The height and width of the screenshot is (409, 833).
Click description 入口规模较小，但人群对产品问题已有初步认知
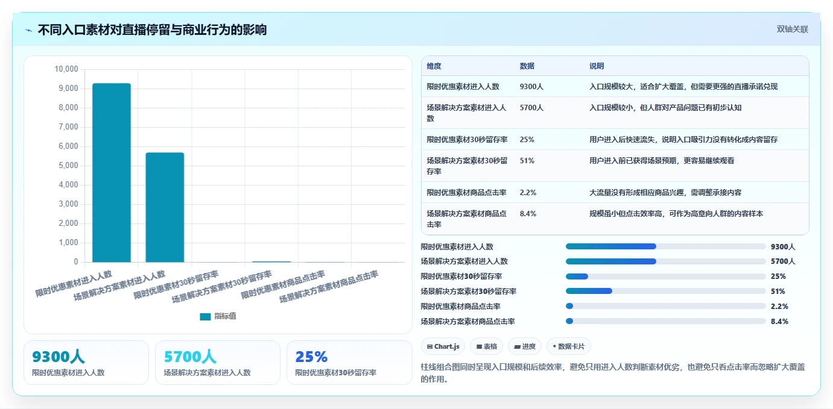pos(665,108)
